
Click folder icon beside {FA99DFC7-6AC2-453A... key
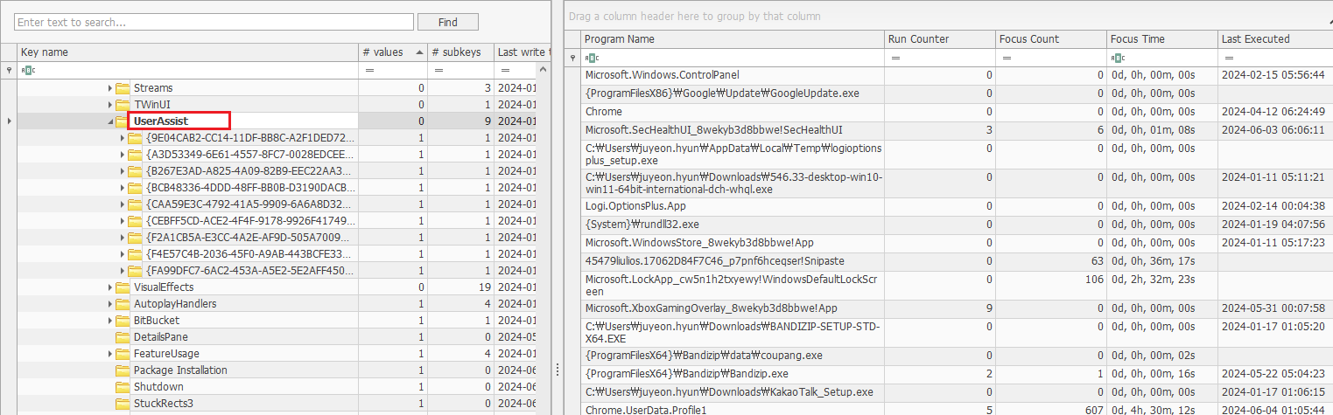135,270
